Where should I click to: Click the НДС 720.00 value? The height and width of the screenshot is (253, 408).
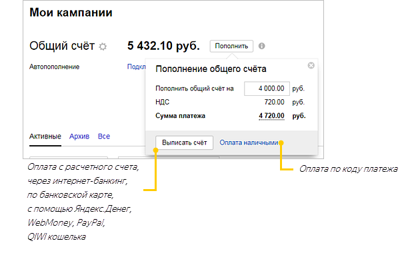(x=274, y=102)
